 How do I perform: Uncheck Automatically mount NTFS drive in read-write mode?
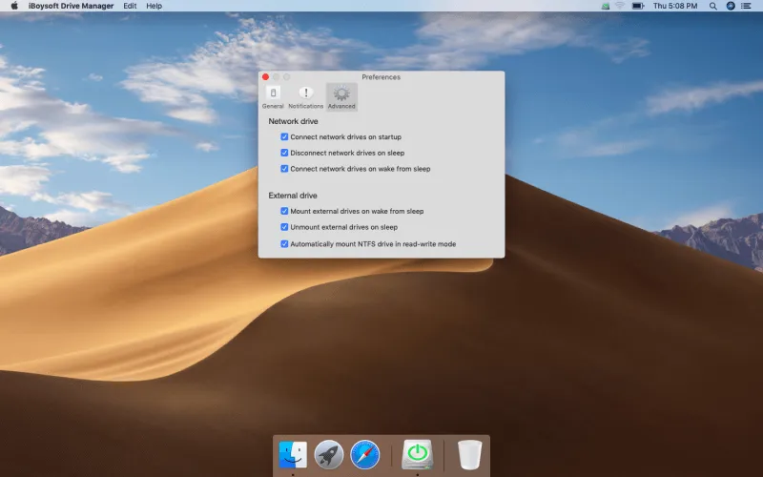click(284, 244)
